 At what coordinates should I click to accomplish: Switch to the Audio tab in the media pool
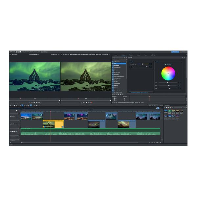(x=138, y=55)
